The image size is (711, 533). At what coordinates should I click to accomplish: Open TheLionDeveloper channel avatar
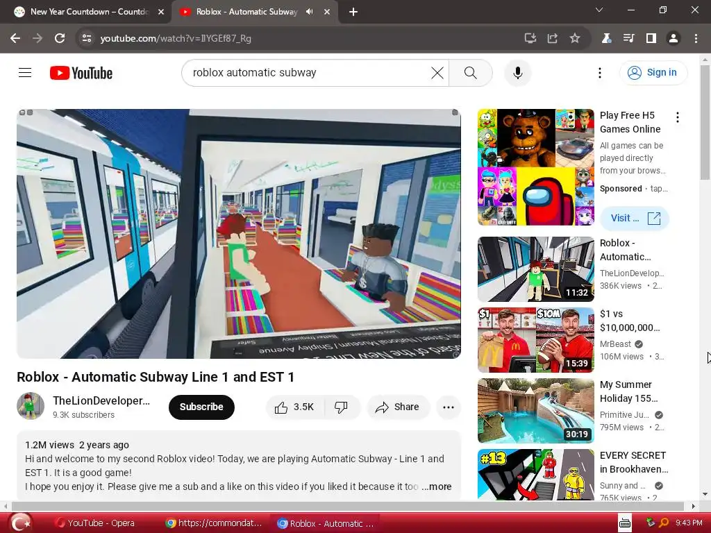click(31, 406)
